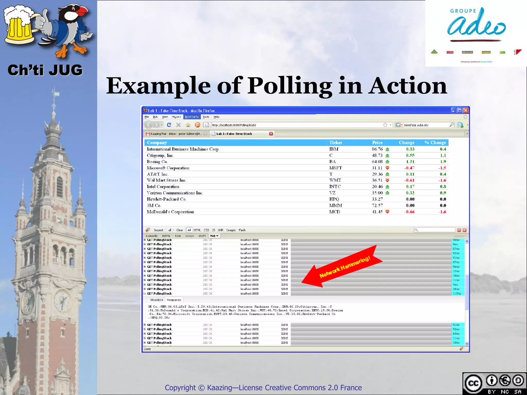Bookmark this page with the star icon

tap(385, 125)
